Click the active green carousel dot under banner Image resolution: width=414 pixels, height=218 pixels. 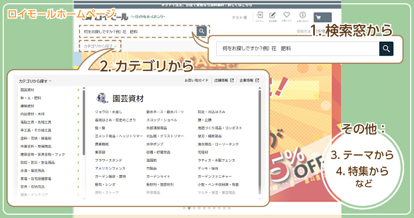coord(189,208)
